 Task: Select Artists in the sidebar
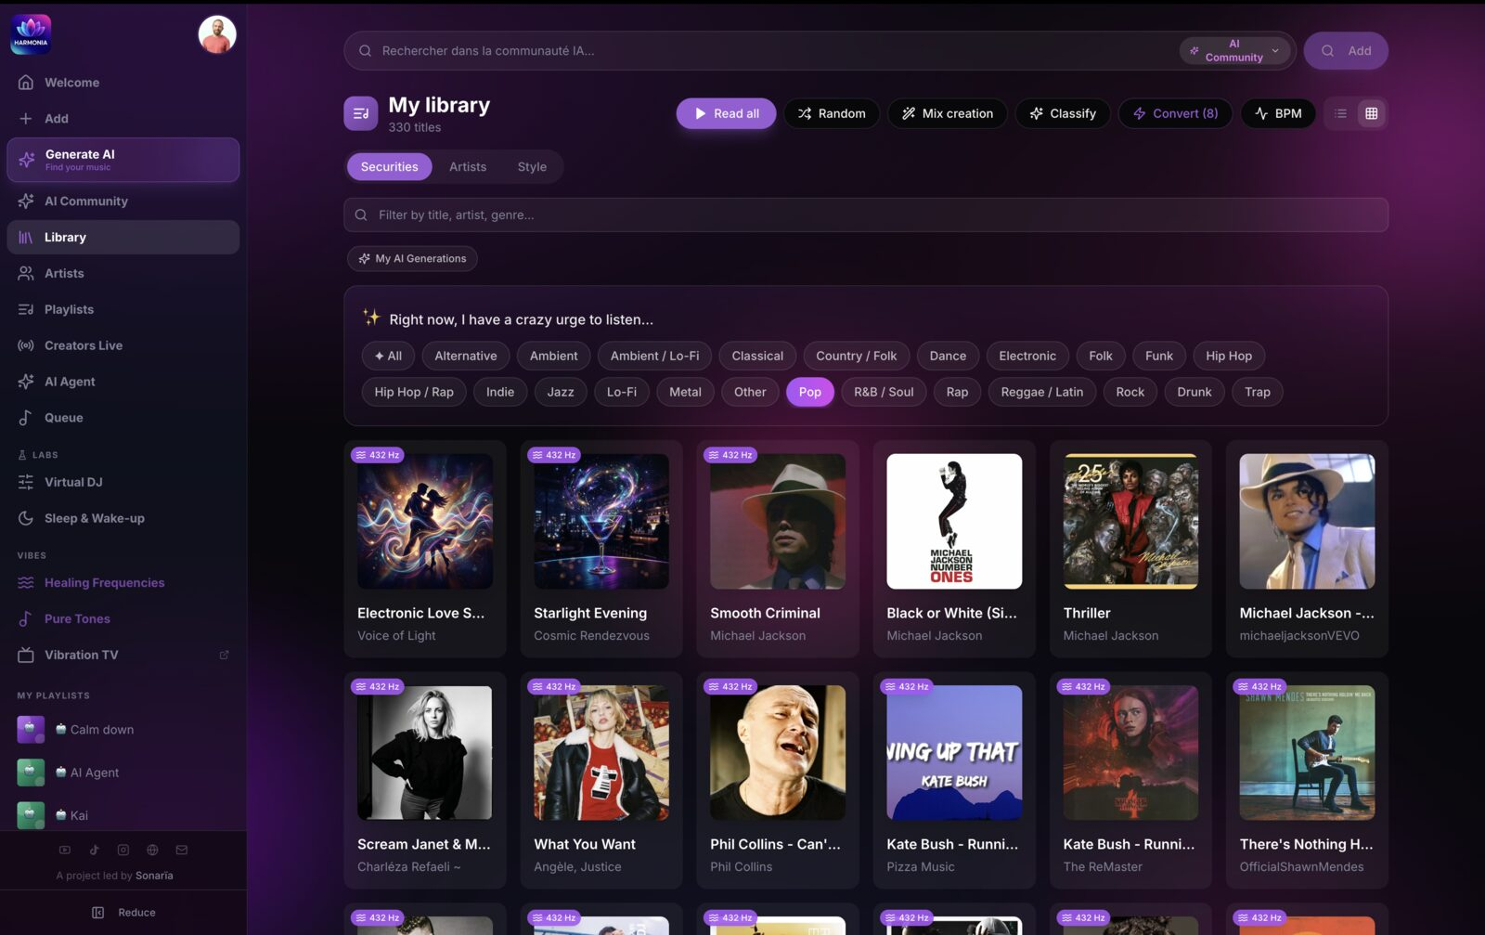point(123,274)
